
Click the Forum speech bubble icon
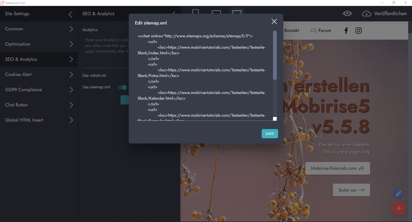(x=313, y=31)
